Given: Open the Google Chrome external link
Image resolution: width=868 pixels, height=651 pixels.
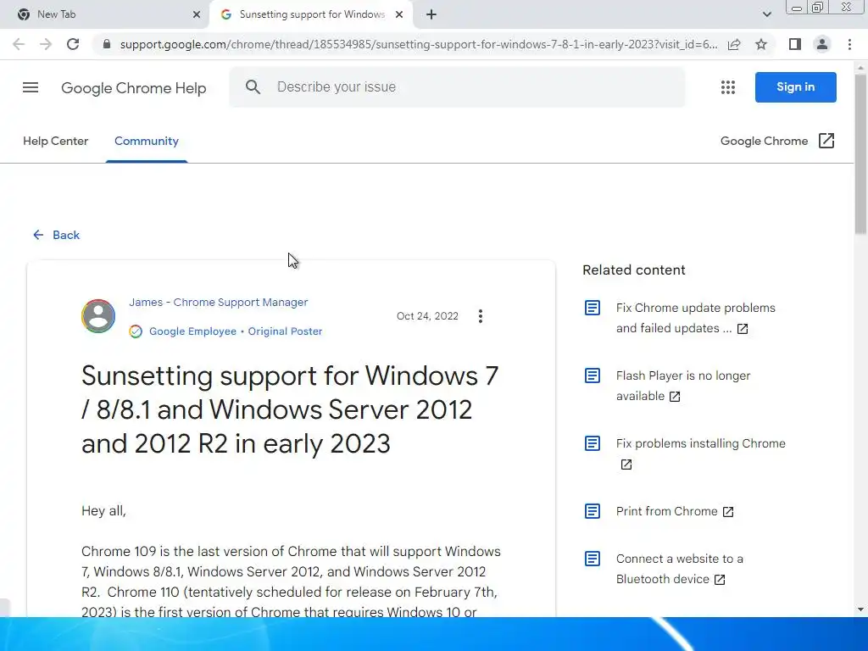Looking at the screenshot, I should (764, 142).
